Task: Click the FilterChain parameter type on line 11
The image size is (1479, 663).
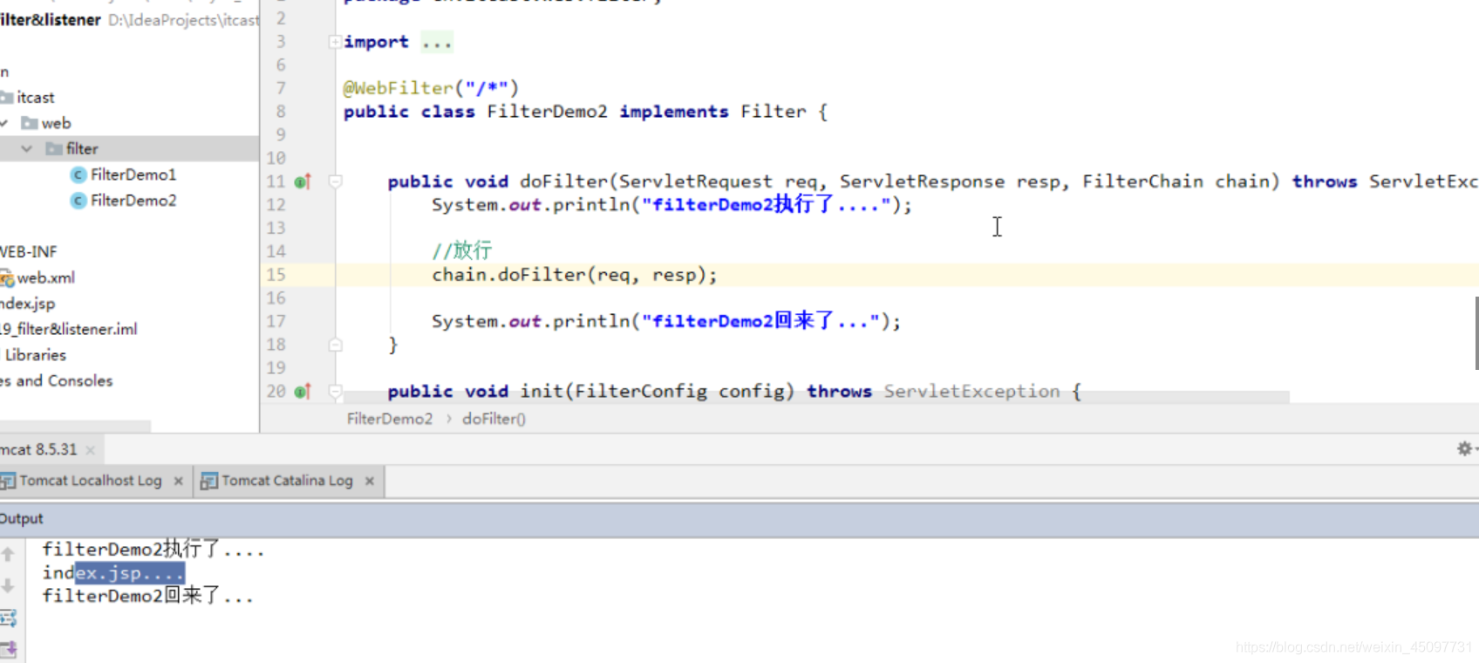Action: click(x=1142, y=181)
